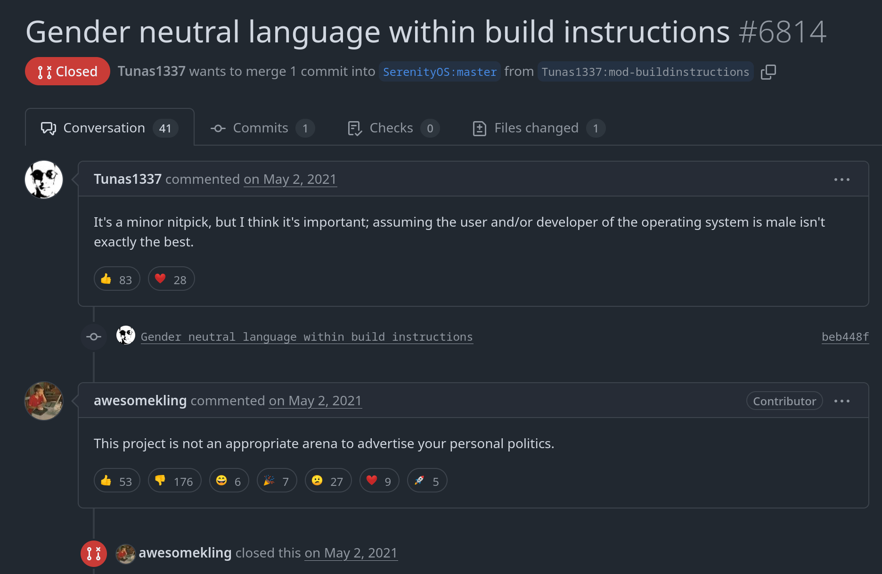The height and width of the screenshot is (574, 882).
Task: Open awesomekling's profile avatar
Action: pyautogui.click(x=43, y=401)
